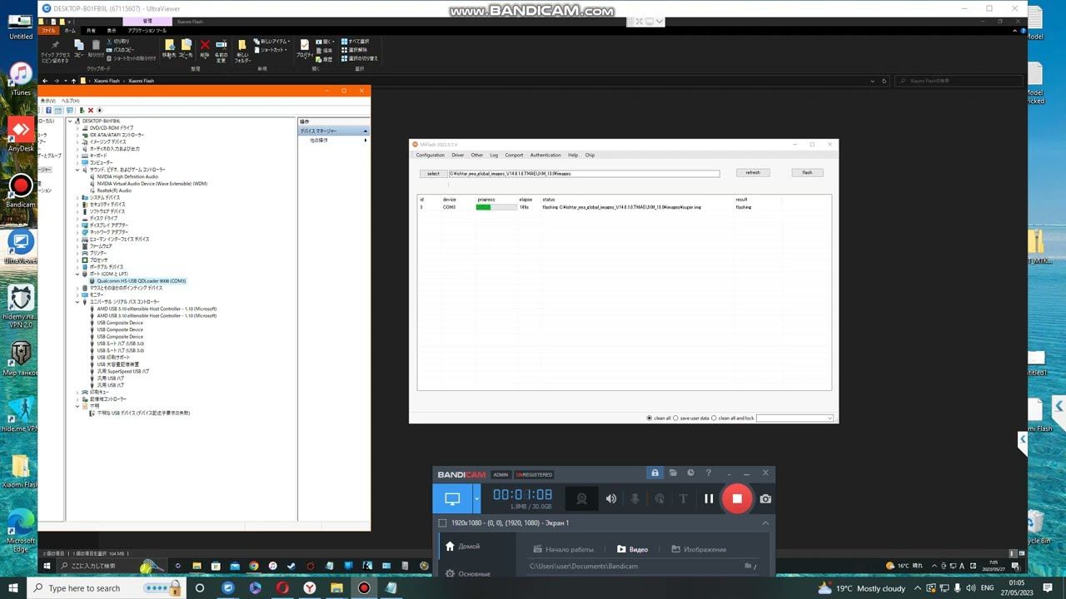Take a screenshot with Bandicam camera icon
The image size is (1066, 599).
tap(765, 498)
